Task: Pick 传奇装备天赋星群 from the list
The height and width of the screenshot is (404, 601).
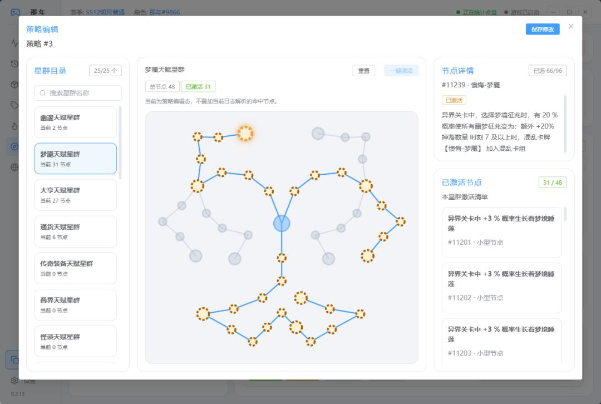Action: coord(76,268)
